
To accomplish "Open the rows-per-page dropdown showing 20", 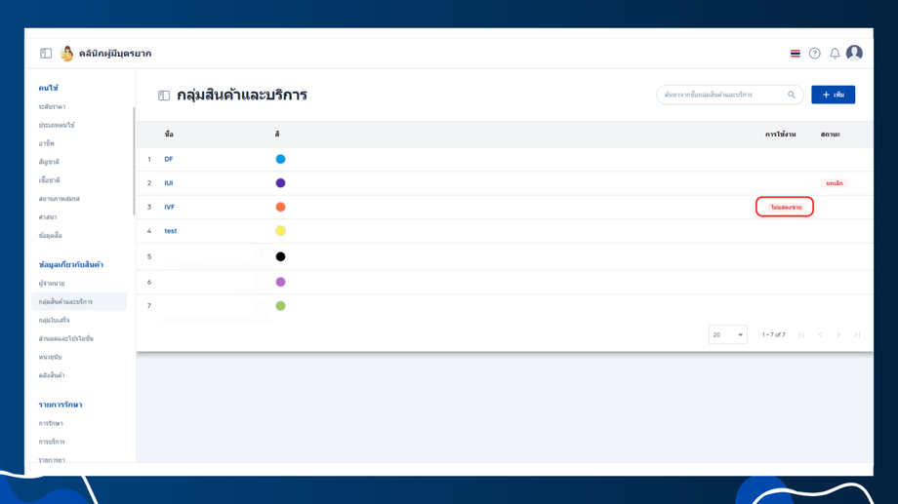I will click(x=727, y=334).
